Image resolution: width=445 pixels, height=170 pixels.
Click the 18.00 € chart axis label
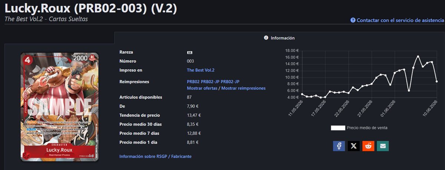pyautogui.click(x=292, y=51)
